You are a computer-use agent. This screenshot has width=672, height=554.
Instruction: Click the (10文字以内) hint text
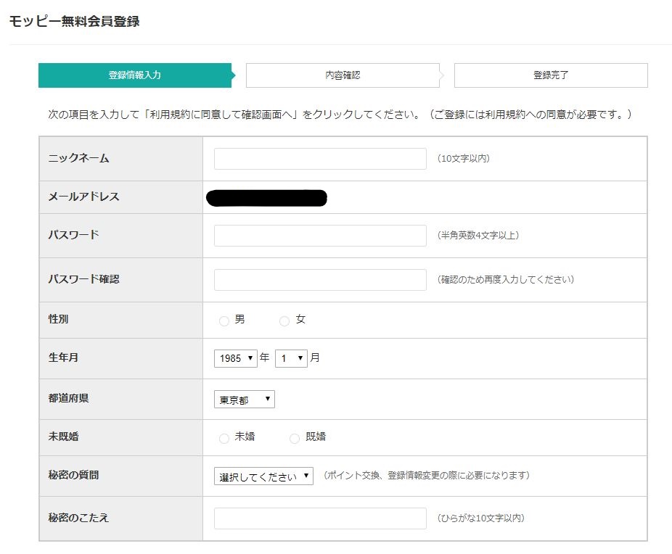coord(463,158)
